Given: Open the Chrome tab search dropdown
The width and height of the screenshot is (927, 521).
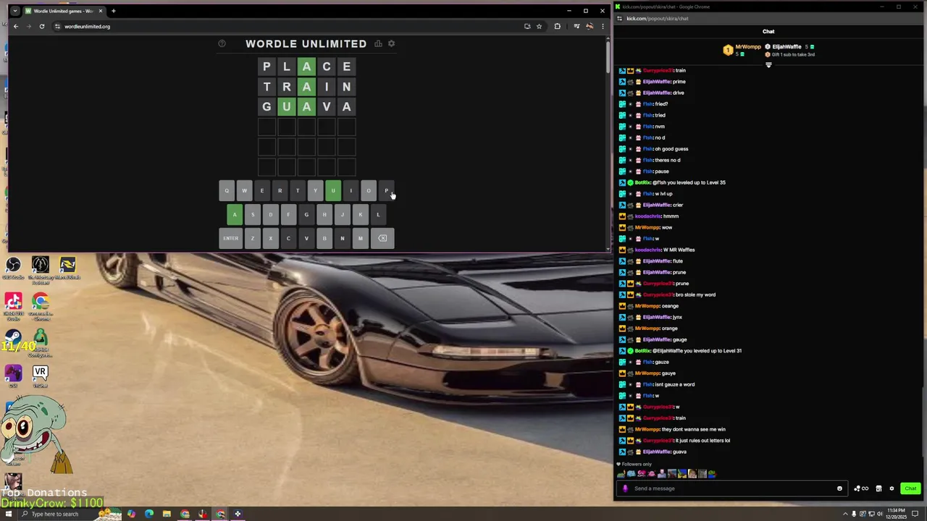Looking at the screenshot, I should point(15,11).
